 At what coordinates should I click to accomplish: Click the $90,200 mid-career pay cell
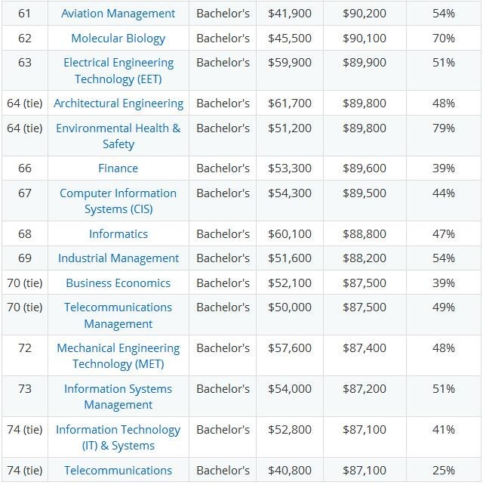(x=363, y=14)
